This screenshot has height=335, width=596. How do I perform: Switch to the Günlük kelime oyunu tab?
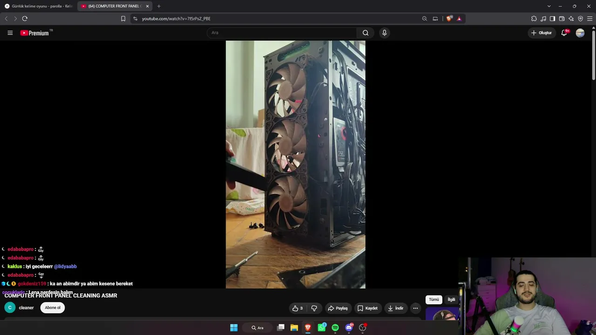[39, 6]
